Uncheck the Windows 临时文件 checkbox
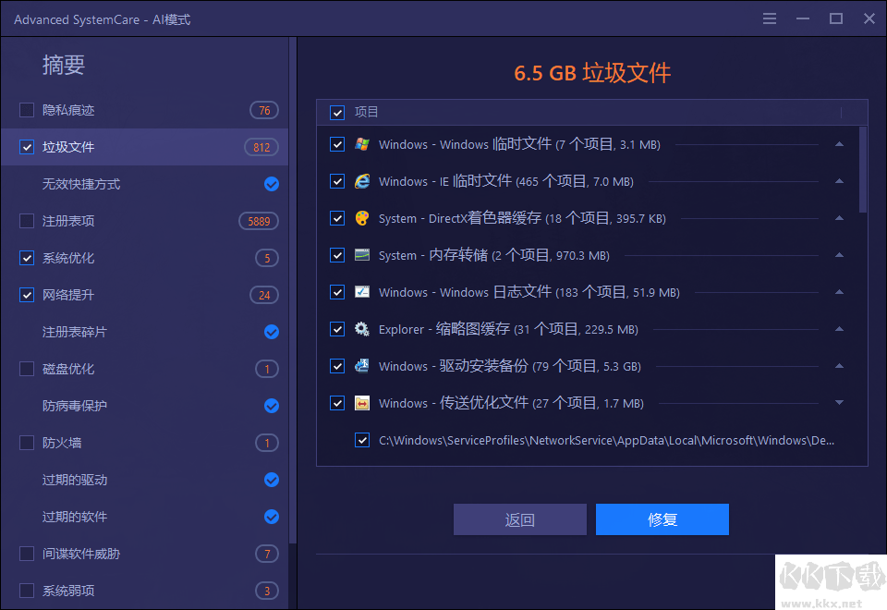The image size is (887, 610). pos(337,144)
